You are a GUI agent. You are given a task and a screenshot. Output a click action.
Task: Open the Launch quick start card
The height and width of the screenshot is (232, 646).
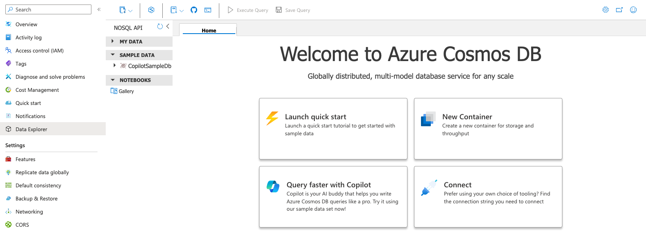[x=333, y=129]
